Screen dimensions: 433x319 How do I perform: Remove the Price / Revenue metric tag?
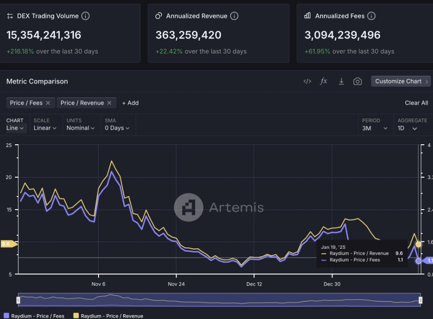pos(109,103)
